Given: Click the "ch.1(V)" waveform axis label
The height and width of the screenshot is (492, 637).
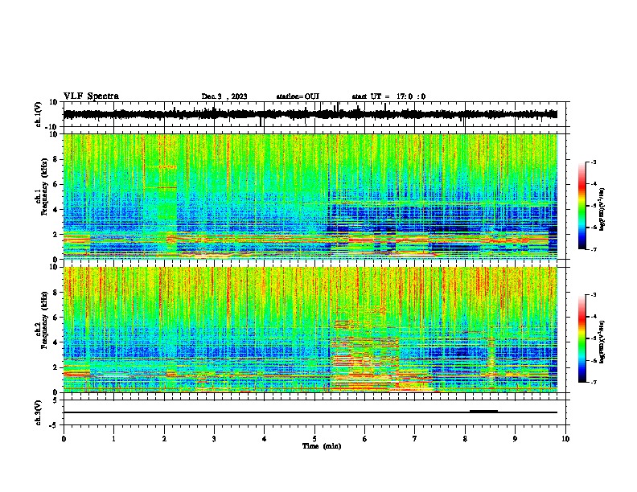Looking at the screenshot, I should pos(39,114).
